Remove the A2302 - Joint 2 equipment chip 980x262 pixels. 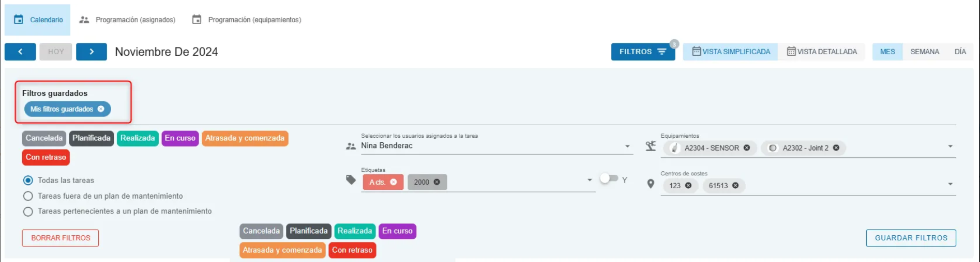point(836,148)
